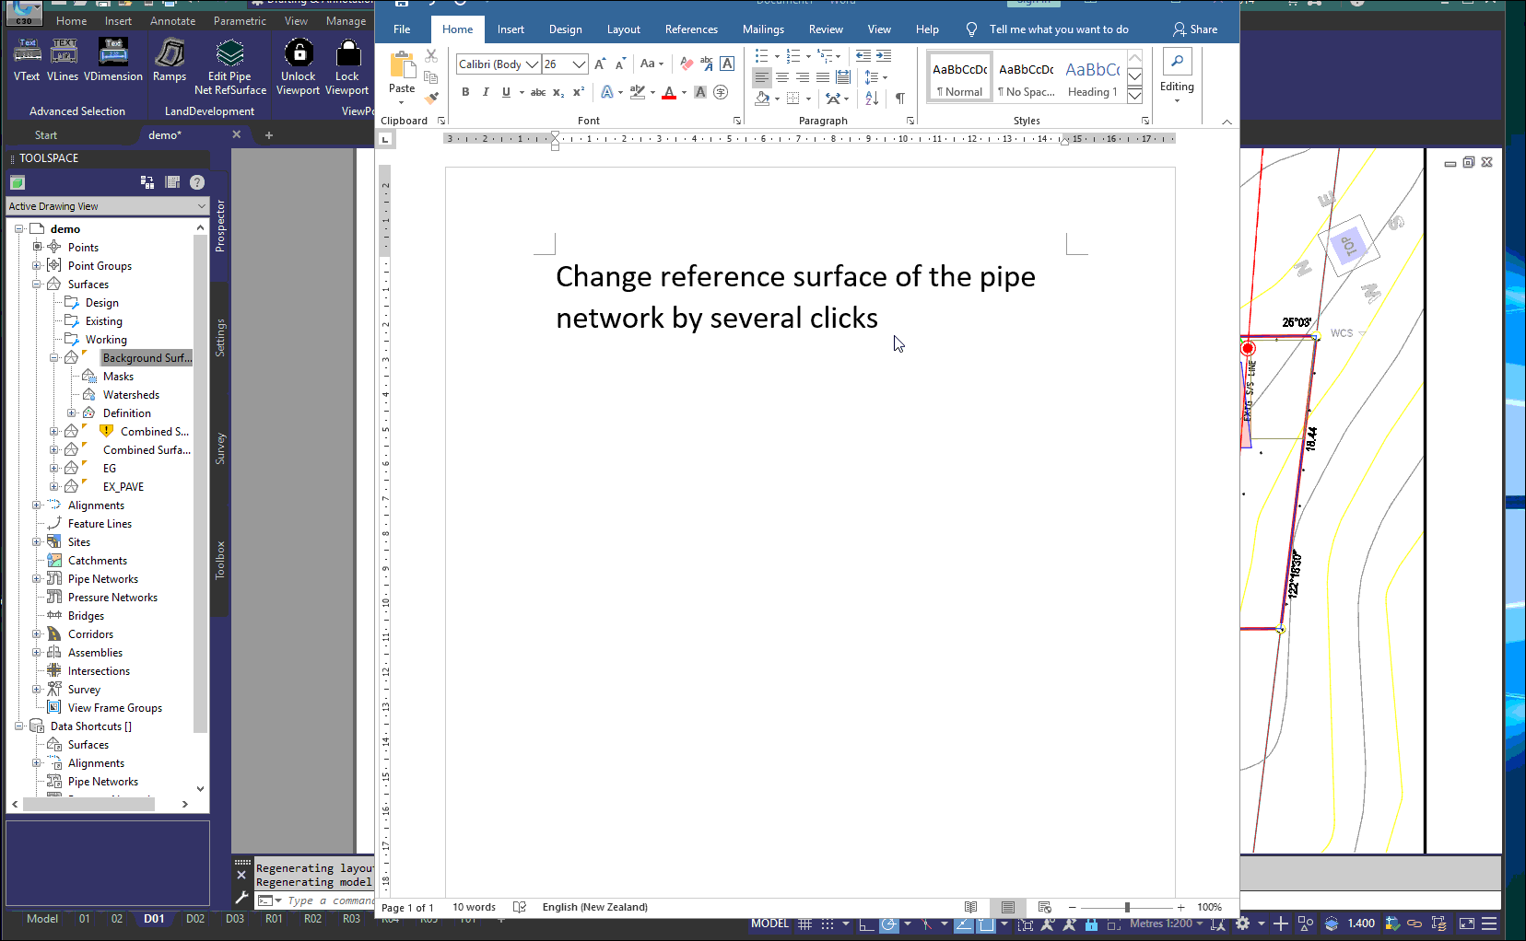This screenshot has width=1526, height=941.
Task: Open the Edit Pipe Net RefSurface tool
Action: 230,66
